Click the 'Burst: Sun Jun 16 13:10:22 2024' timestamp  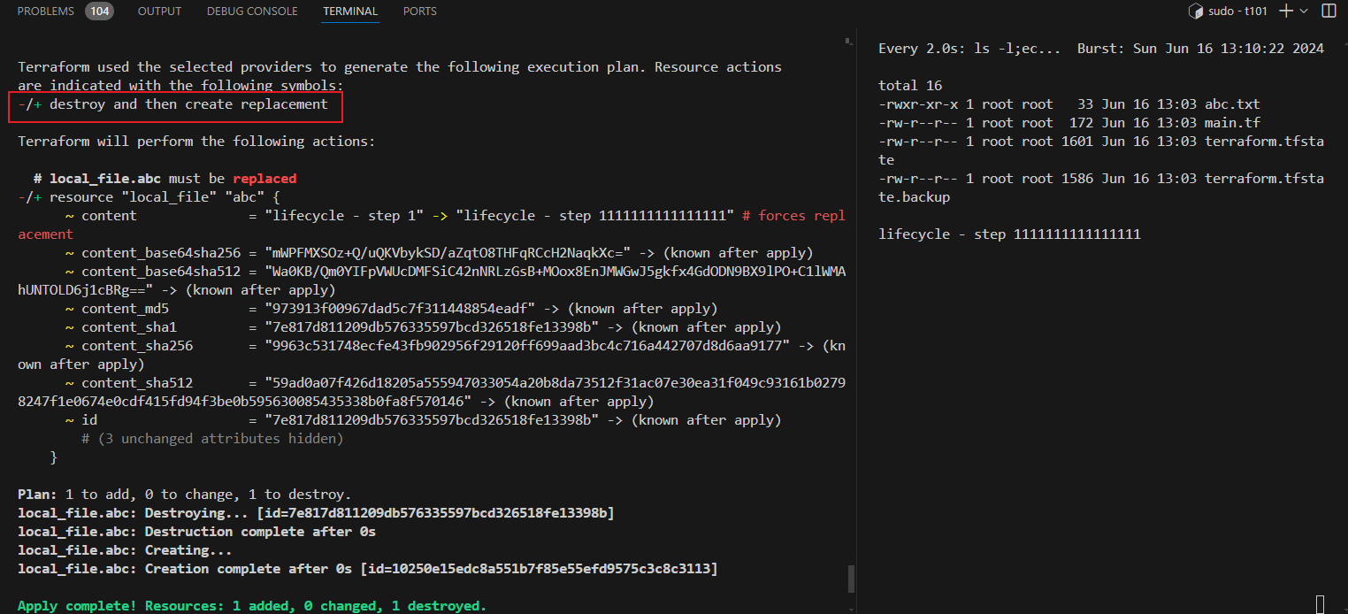1200,49
